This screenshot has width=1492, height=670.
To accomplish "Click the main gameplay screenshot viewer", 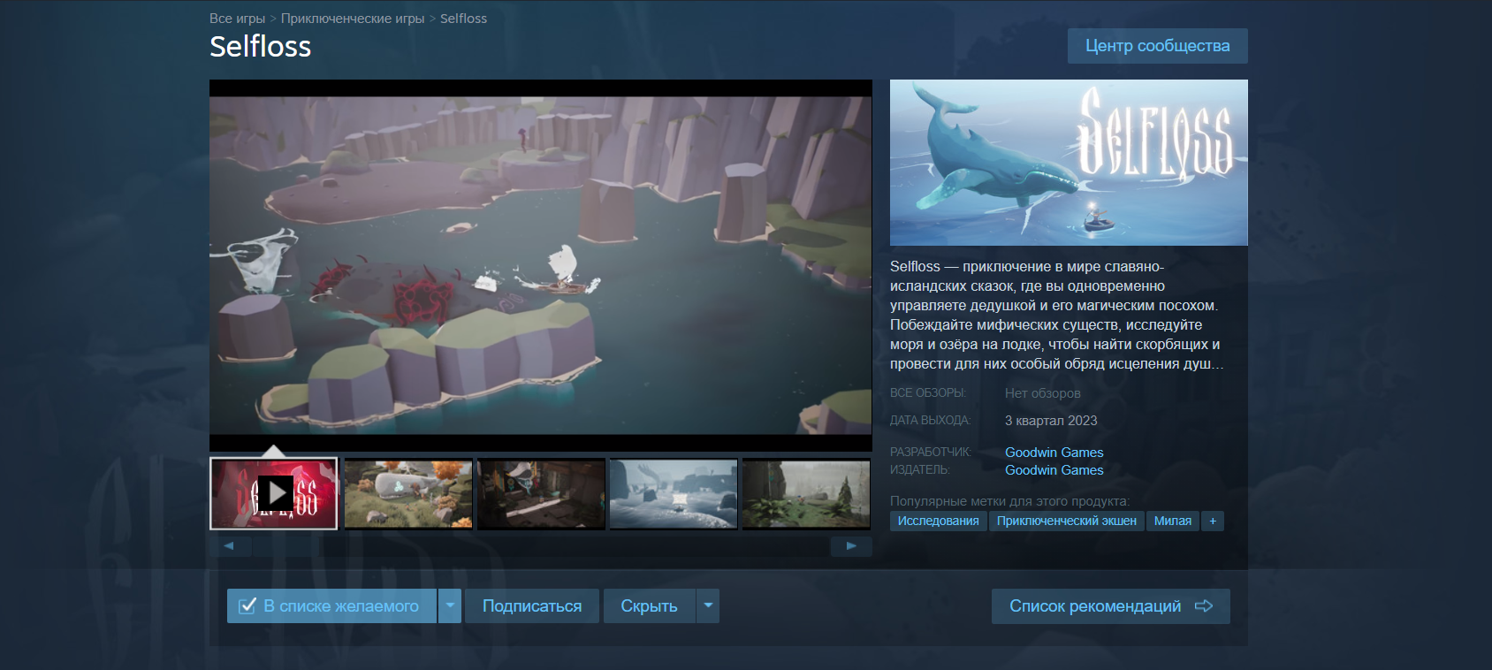I will 541,265.
